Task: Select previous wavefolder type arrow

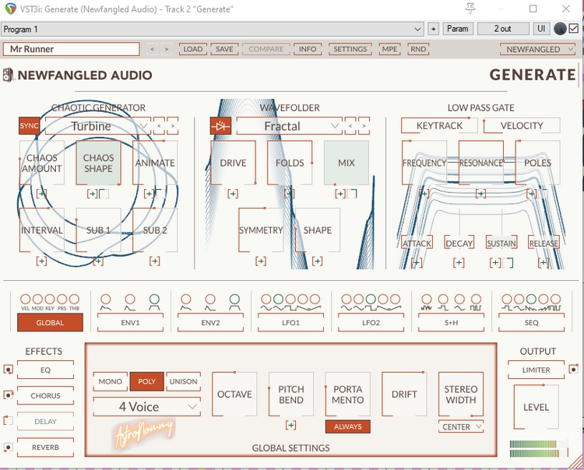Action: click(x=350, y=126)
